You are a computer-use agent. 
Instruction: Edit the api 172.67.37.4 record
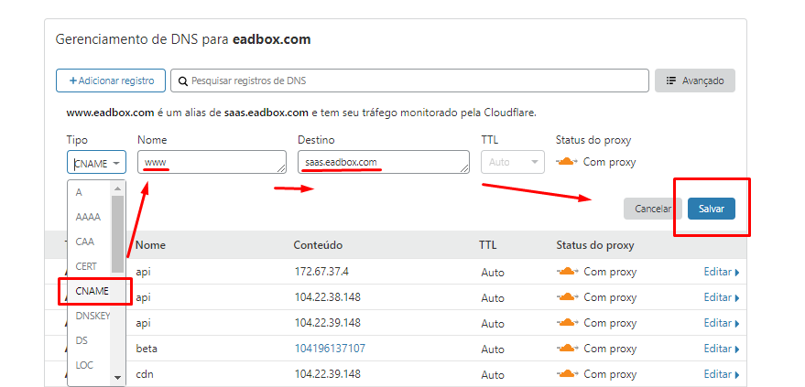[722, 272]
